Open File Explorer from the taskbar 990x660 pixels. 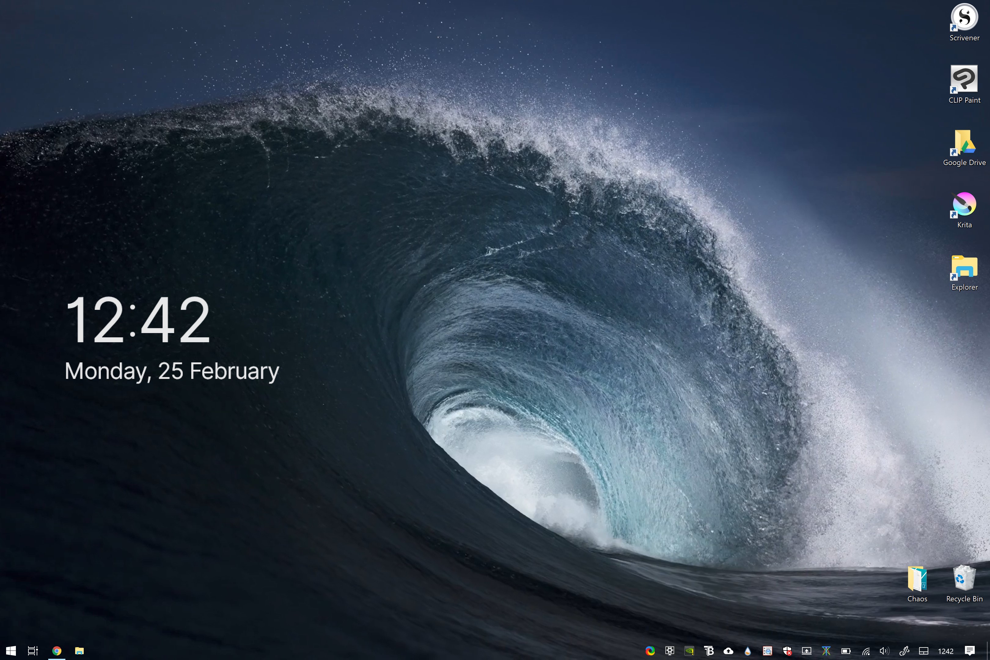[79, 651]
